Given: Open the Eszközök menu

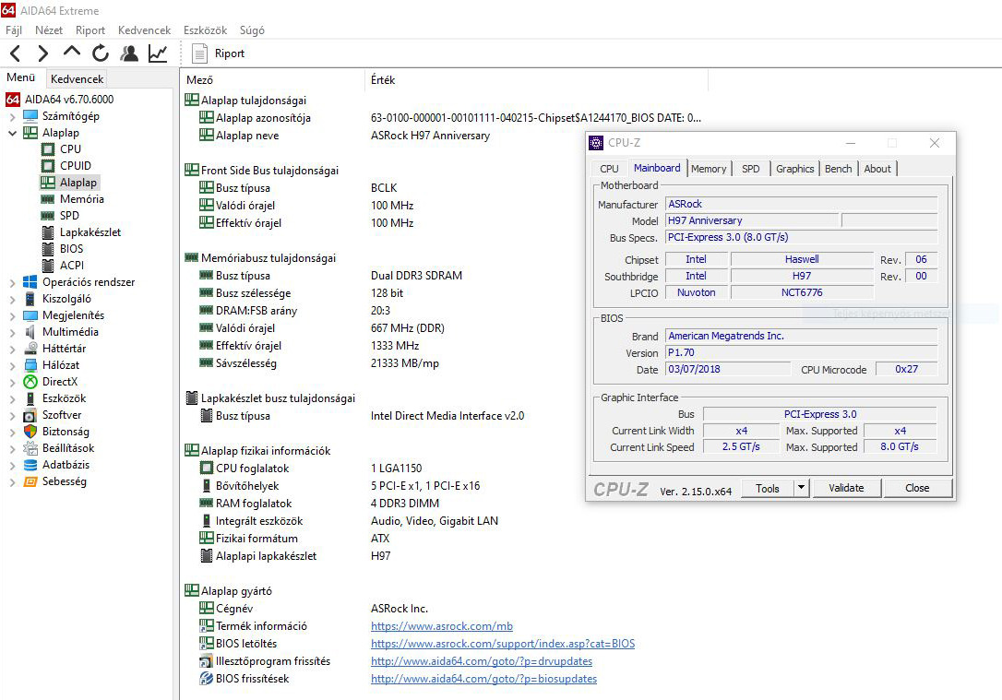Looking at the screenshot, I should (x=204, y=30).
